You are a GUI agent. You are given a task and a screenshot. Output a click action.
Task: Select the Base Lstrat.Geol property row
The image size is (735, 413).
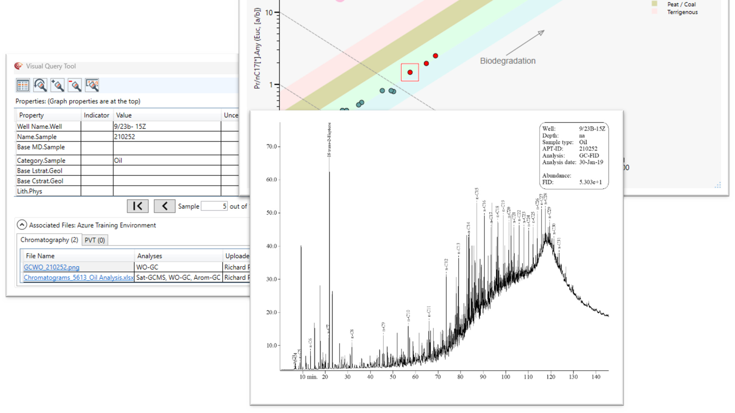click(x=126, y=171)
